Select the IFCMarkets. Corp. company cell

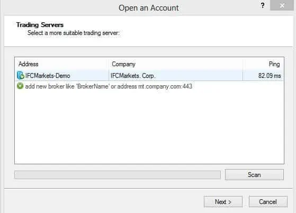[133, 76]
